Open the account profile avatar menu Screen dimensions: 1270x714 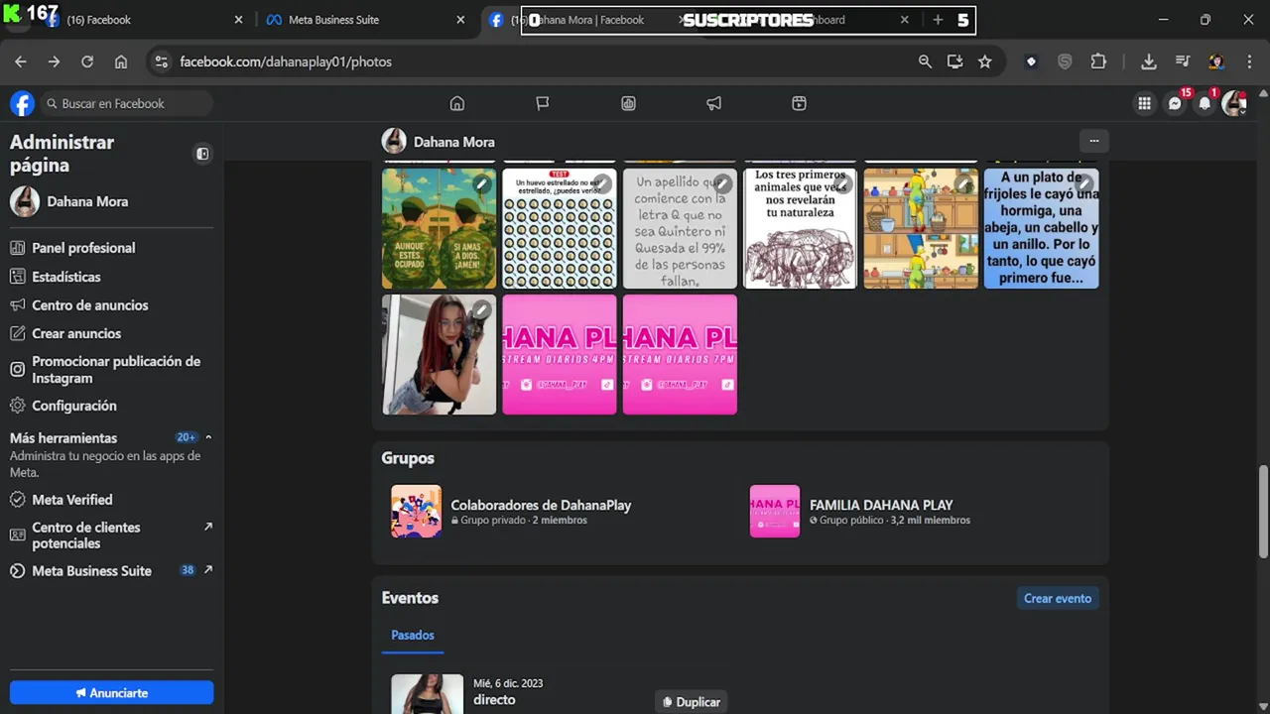(x=1234, y=103)
